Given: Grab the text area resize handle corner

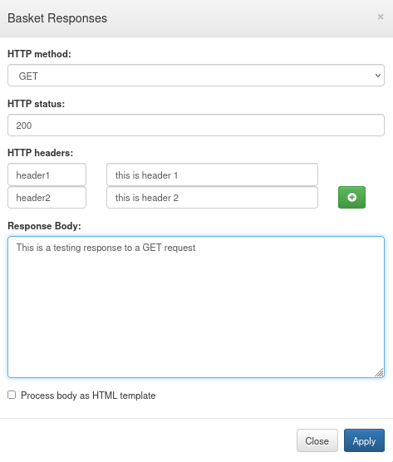Looking at the screenshot, I should pos(380,373).
